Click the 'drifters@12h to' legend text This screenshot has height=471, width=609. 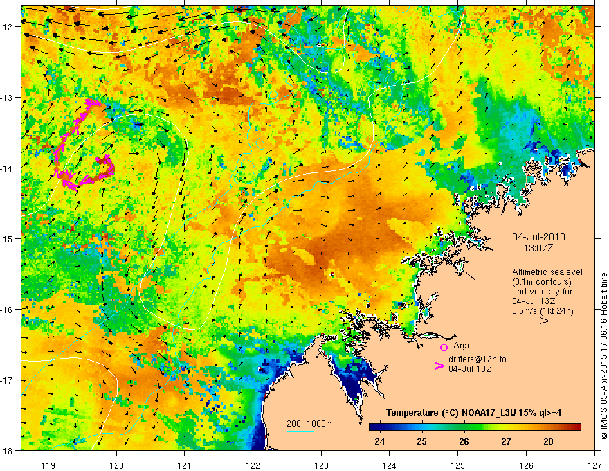pos(478,359)
